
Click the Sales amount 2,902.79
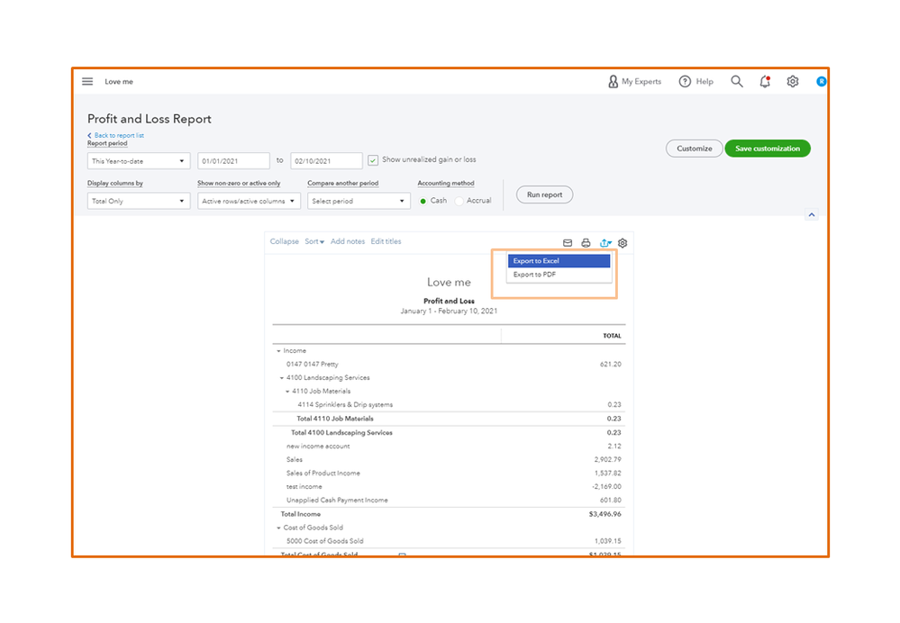(x=608, y=459)
